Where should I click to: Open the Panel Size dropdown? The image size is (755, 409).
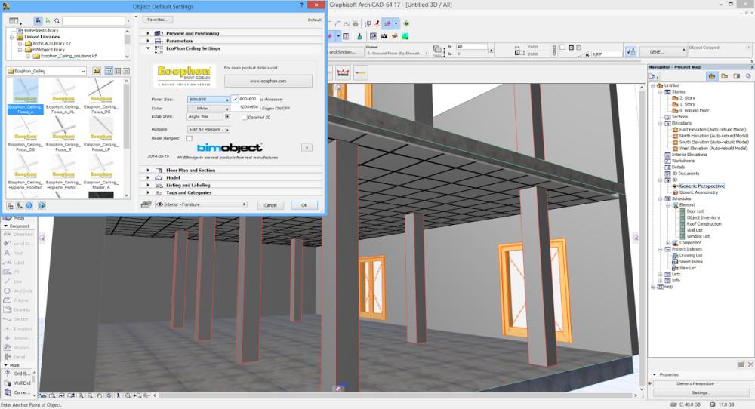pyautogui.click(x=208, y=99)
